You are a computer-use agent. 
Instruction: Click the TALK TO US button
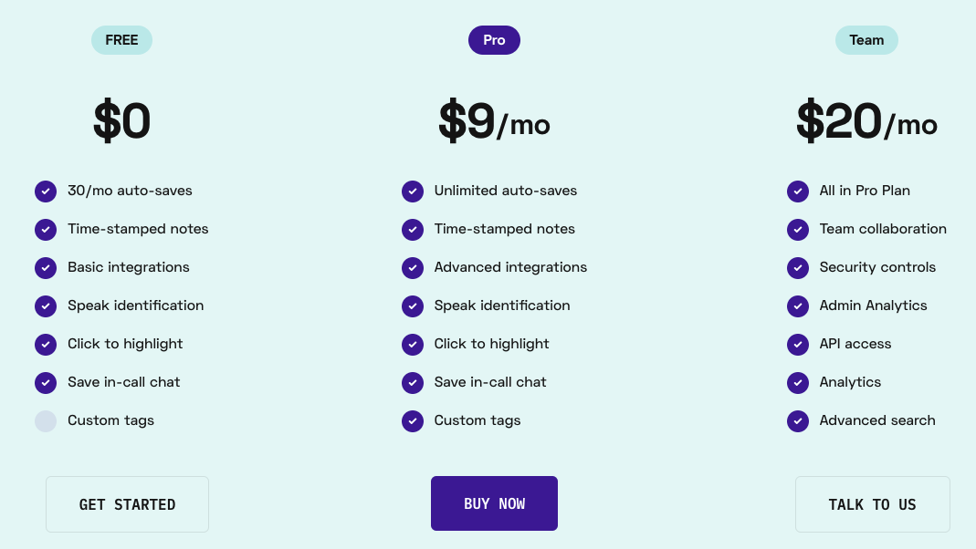tap(872, 504)
